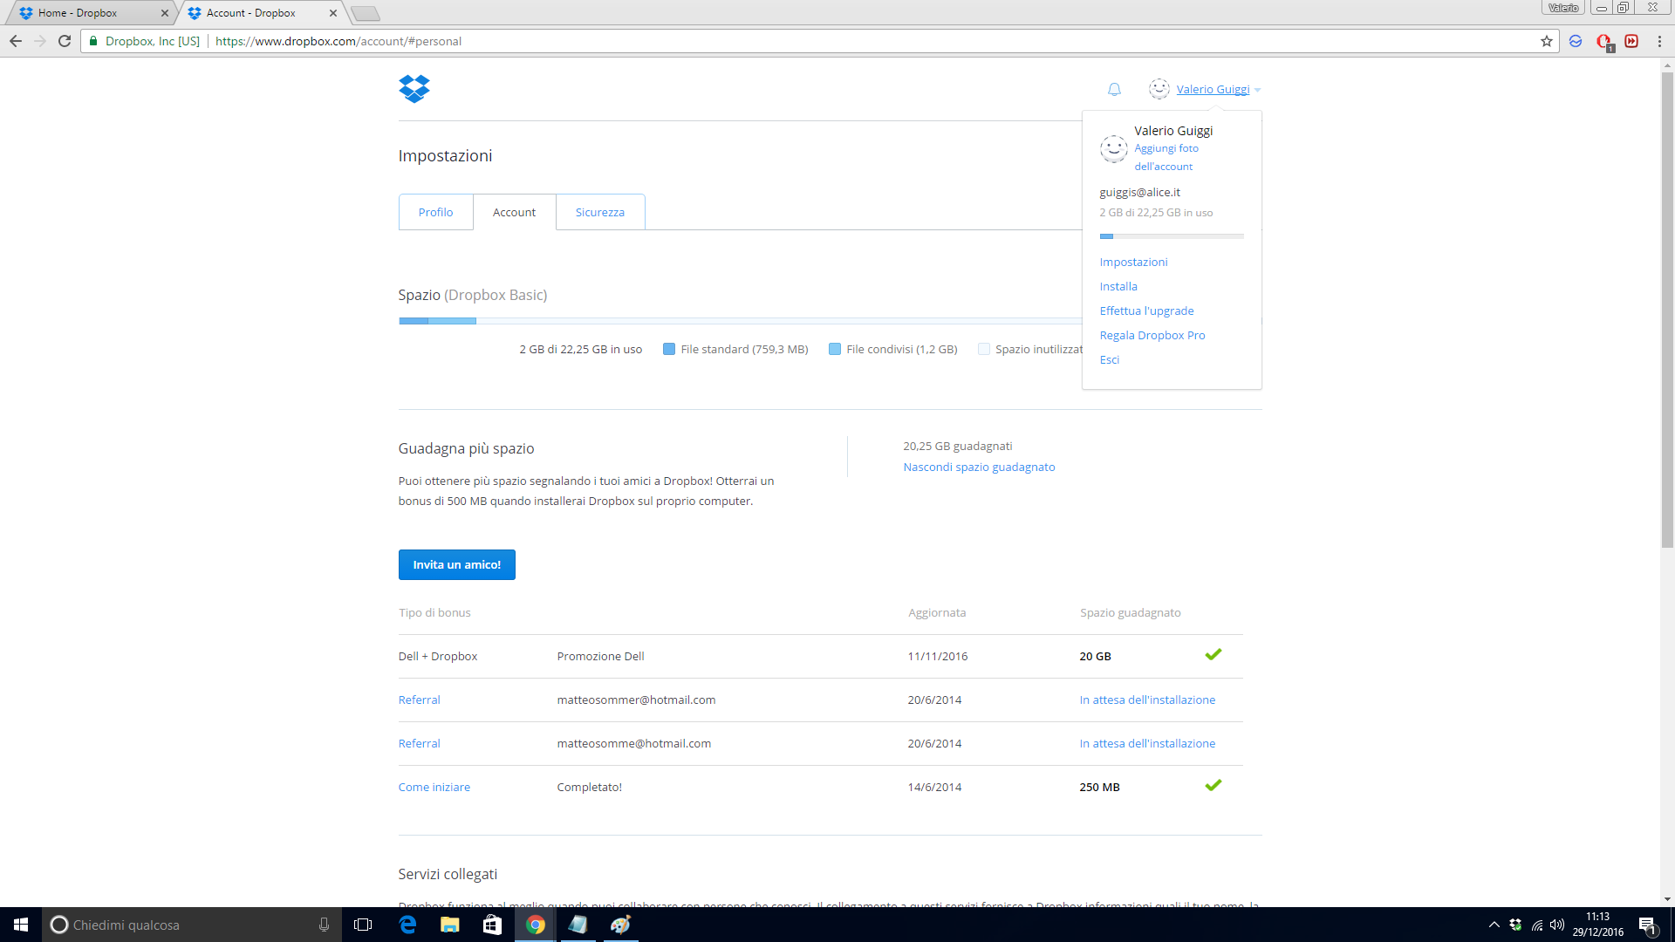The height and width of the screenshot is (942, 1675).
Task: Open the notepad app icon in taskbar
Action: pos(578,925)
